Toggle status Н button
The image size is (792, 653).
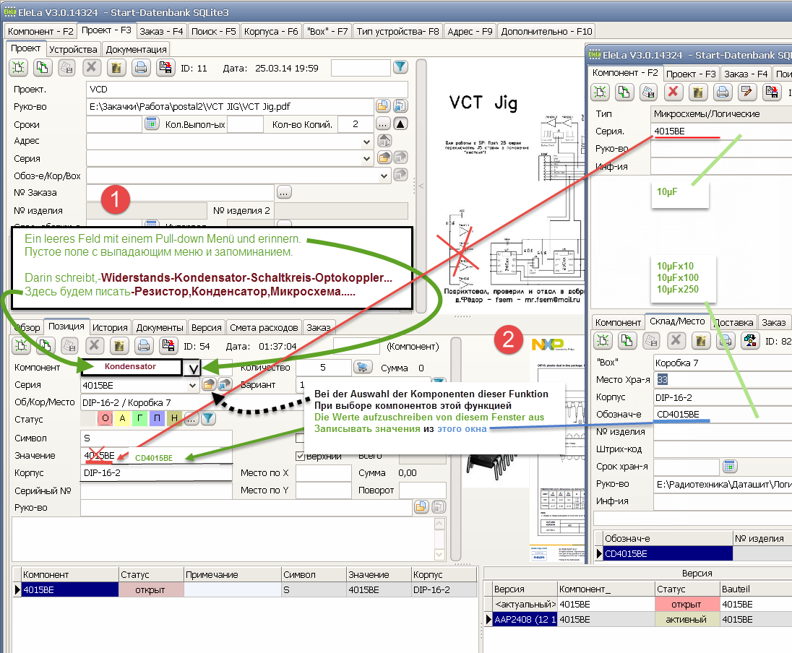pos(173,418)
